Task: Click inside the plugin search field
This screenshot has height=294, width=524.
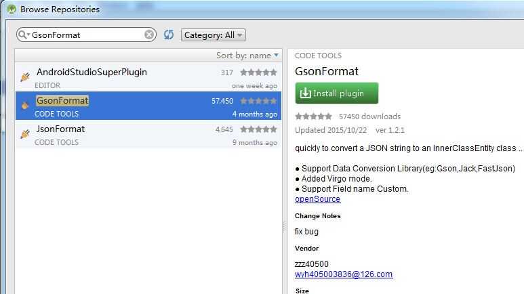Action: pos(87,35)
